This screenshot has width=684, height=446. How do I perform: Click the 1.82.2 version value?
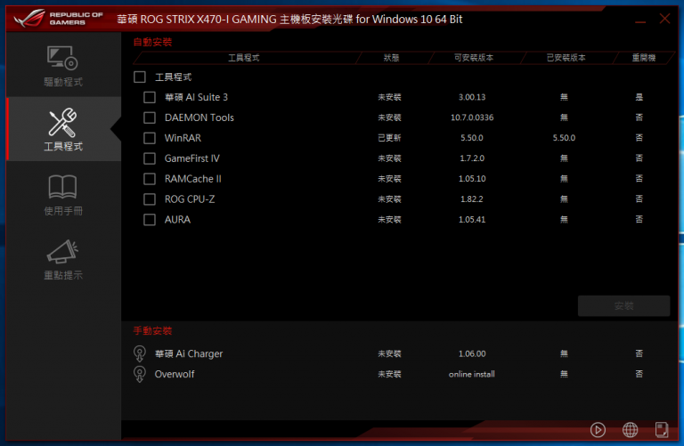[472, 199]
